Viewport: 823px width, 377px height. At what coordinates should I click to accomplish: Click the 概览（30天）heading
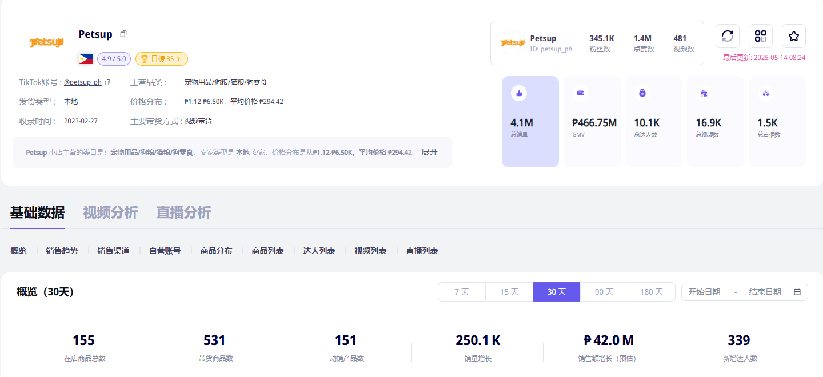click(x=46, y=292)
